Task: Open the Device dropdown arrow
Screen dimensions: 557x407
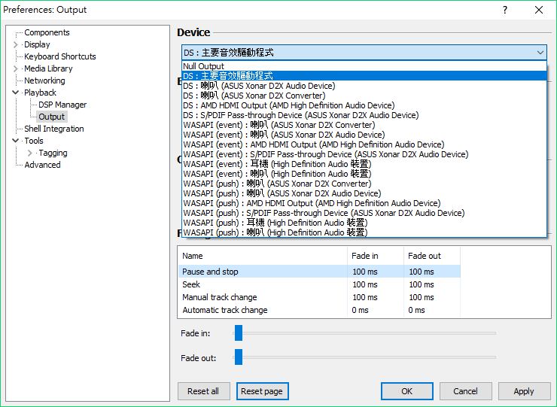Action: pyautogui.click(x=540, y=53)
